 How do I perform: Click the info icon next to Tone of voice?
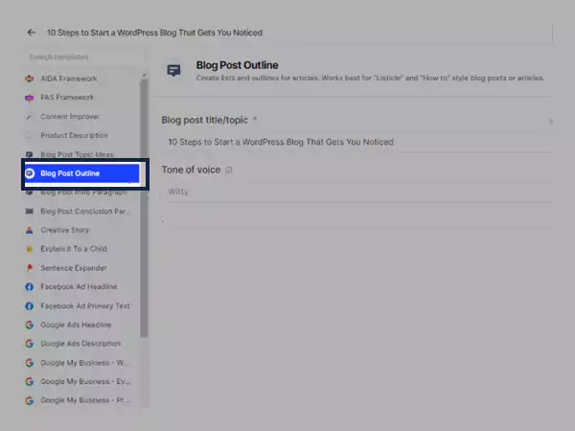[229, 170]
